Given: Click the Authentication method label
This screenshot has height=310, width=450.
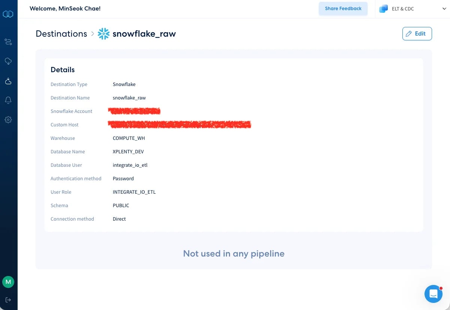Looking at the screenshot, I should coord(76,179).
